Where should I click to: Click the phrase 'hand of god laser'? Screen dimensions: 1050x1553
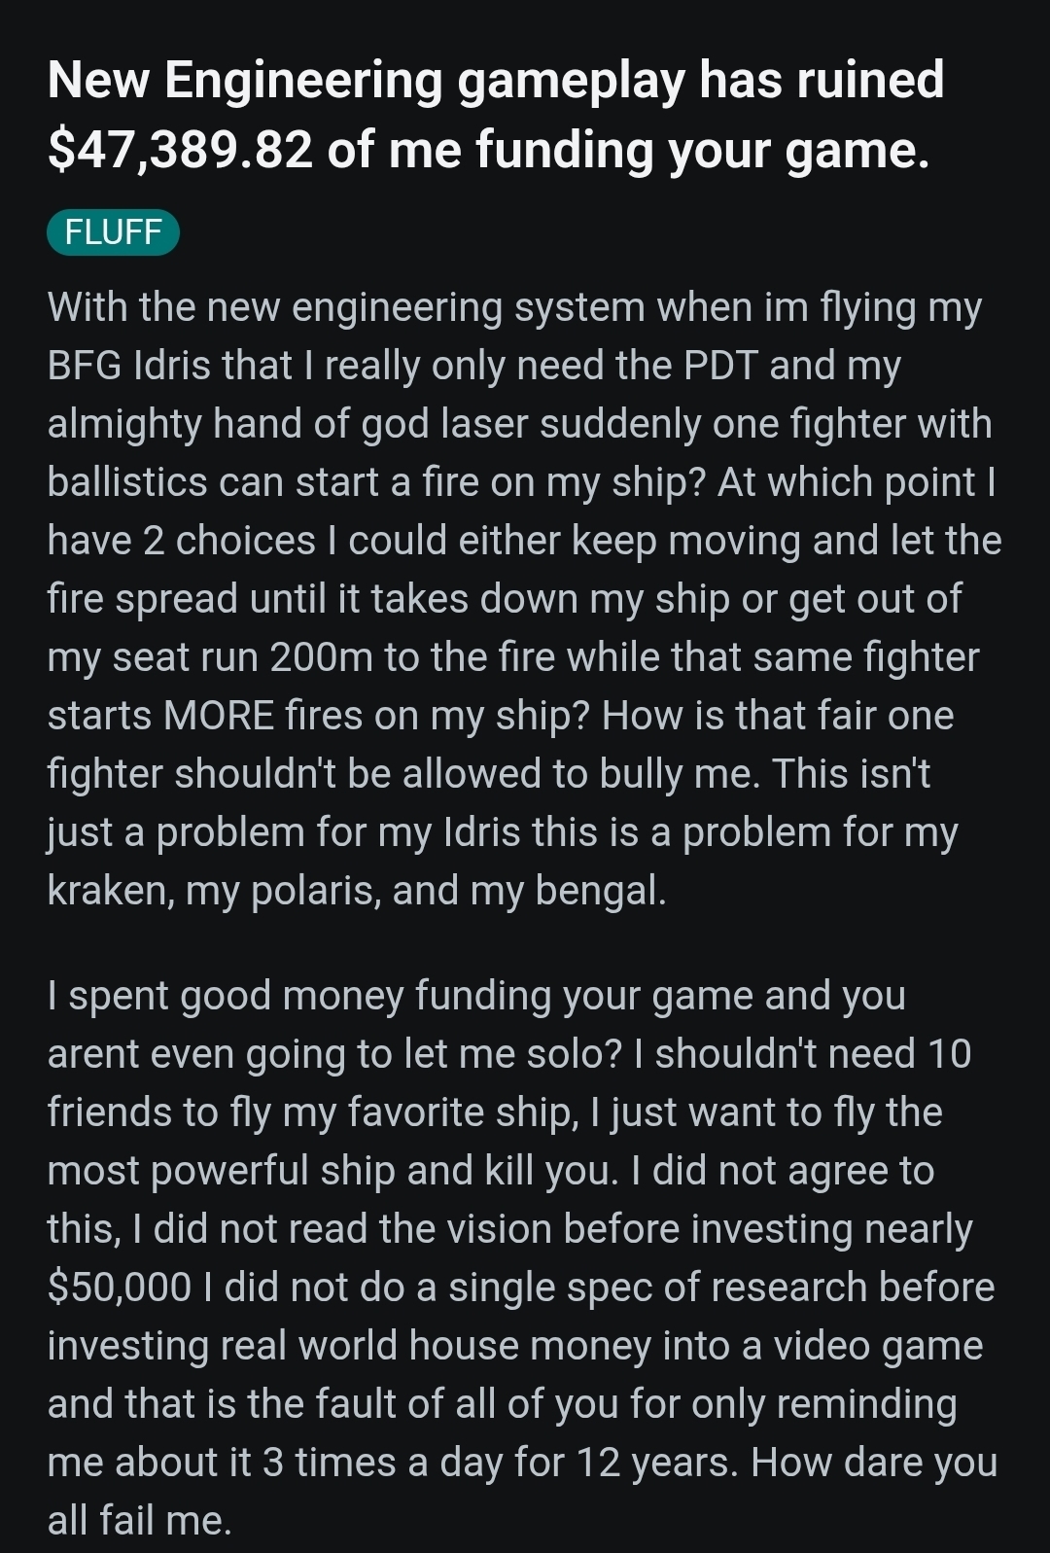tap(371, 424)
